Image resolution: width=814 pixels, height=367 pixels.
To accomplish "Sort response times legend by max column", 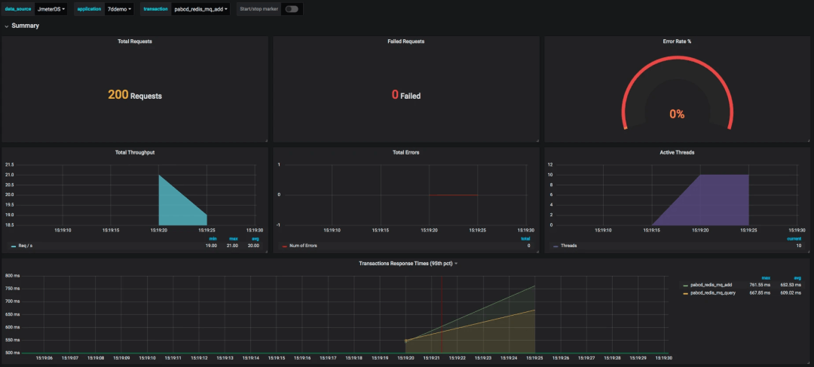I will click(766, 278).
